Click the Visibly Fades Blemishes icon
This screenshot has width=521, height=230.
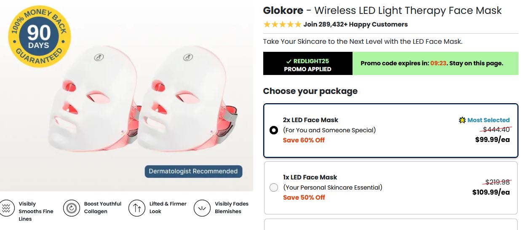[x=202, y=208]
